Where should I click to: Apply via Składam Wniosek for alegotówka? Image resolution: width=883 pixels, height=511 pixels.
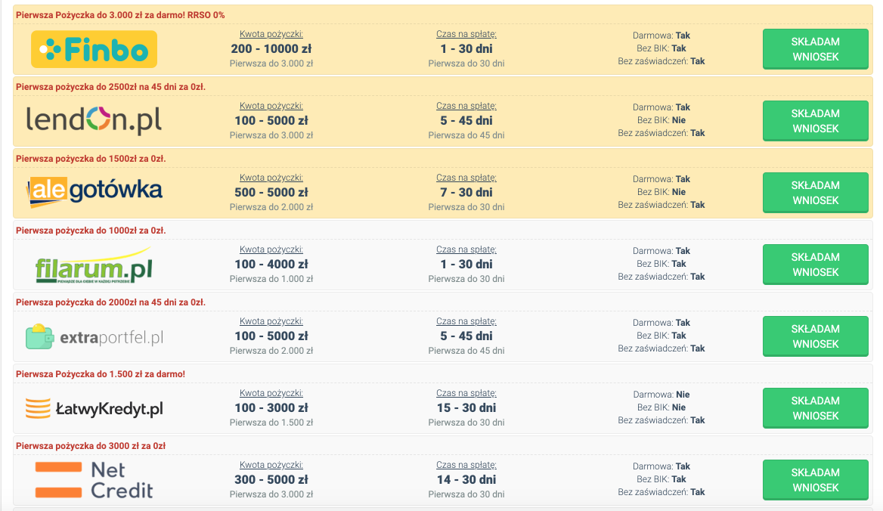tap(815, 193)
